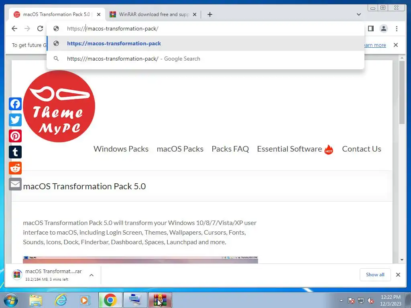Click the page vertical scrollbar thumb
The width and height of the screenshot is (411, 308).
tap(402, 93)
